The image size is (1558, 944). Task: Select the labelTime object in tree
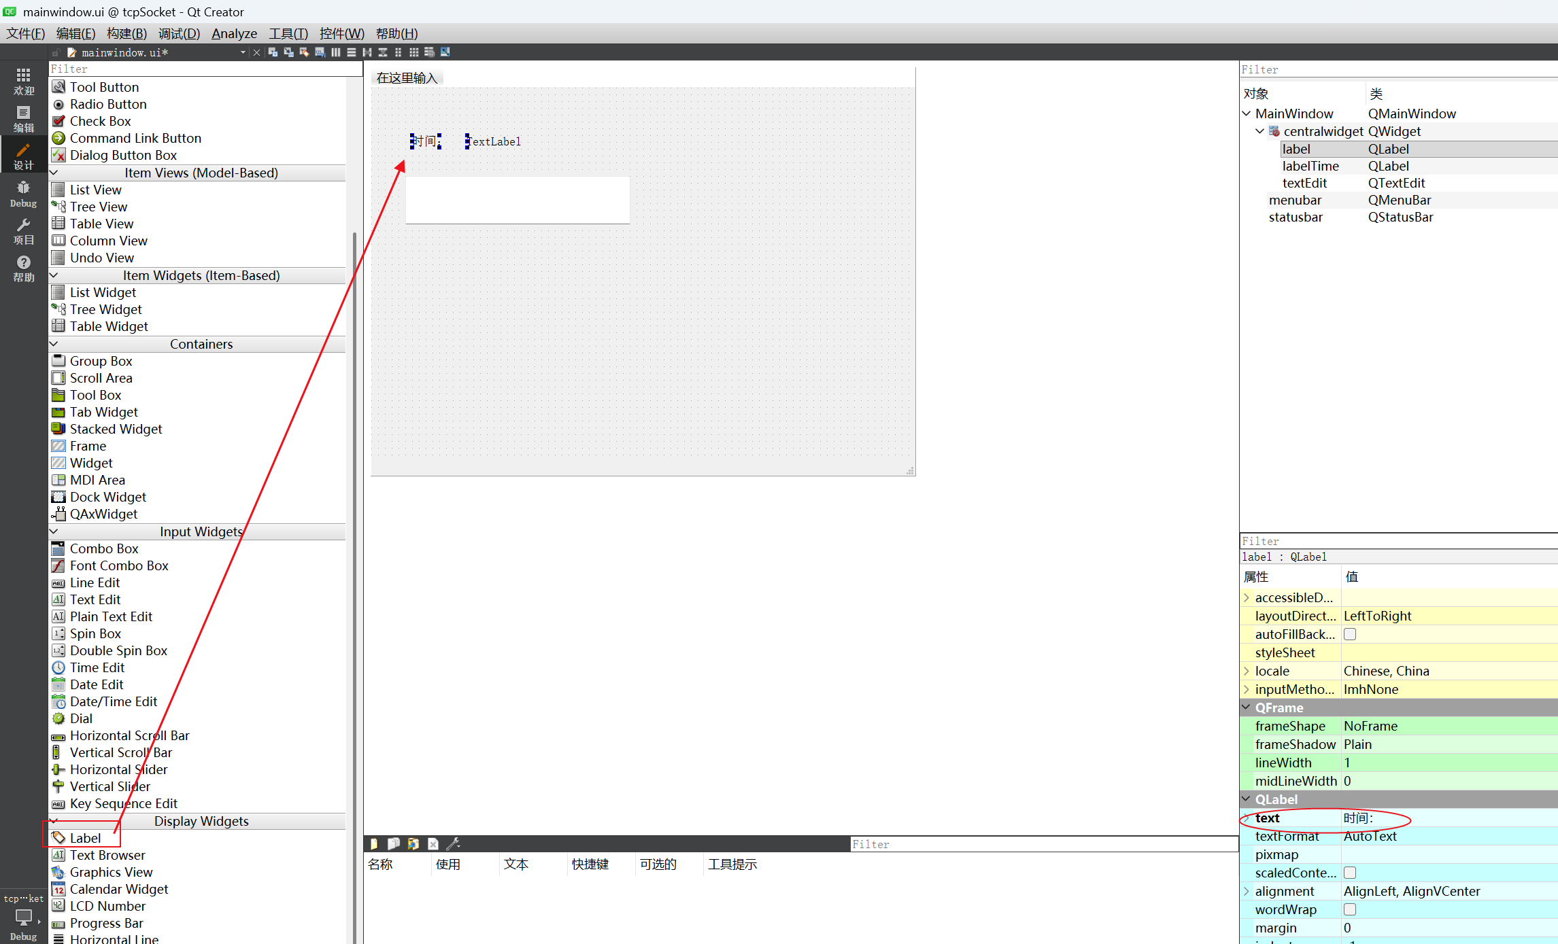pos(1310,166)
